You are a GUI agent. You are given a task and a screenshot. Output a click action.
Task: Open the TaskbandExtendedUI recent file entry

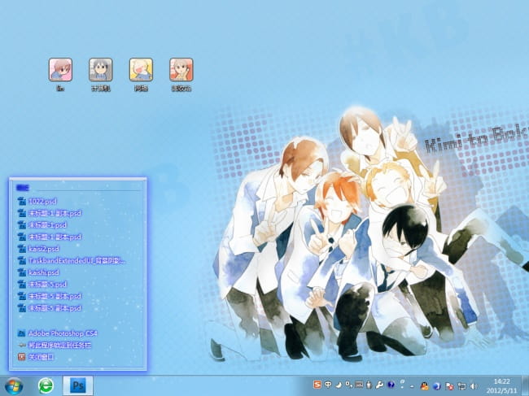point(77,260)
